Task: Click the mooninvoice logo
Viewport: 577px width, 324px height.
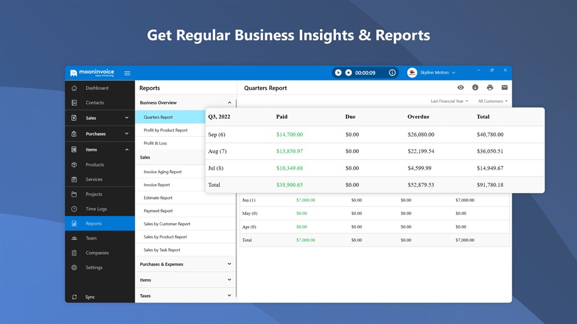Action: (x=92, y=73)
